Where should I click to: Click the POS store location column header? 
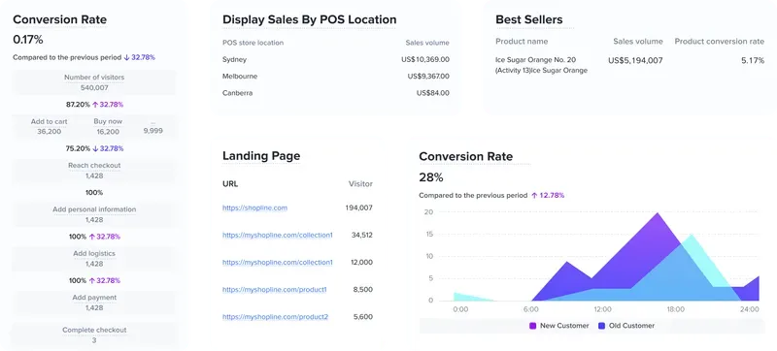click(253, 43)
